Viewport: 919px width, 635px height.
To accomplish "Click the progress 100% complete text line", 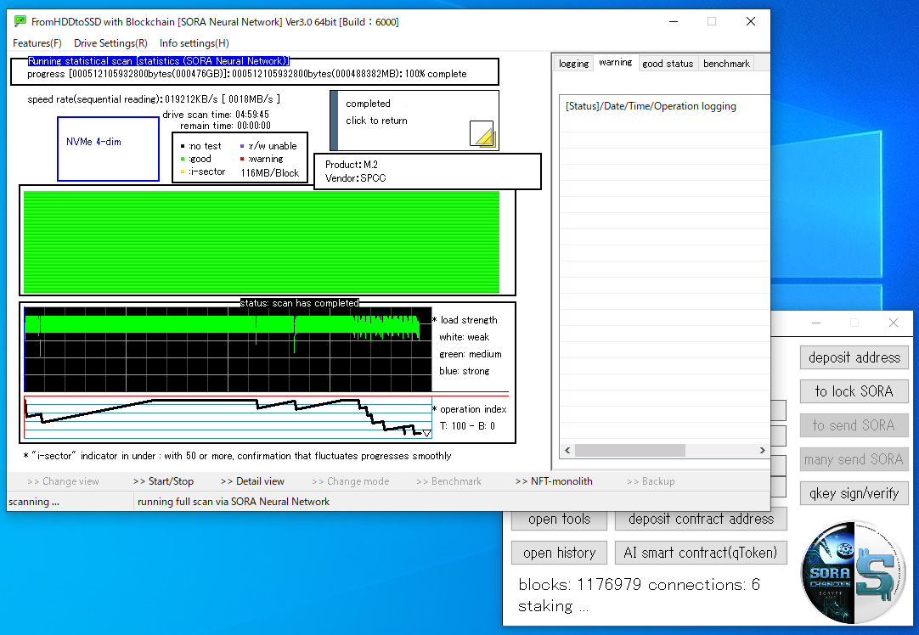I will click(247, 74).
